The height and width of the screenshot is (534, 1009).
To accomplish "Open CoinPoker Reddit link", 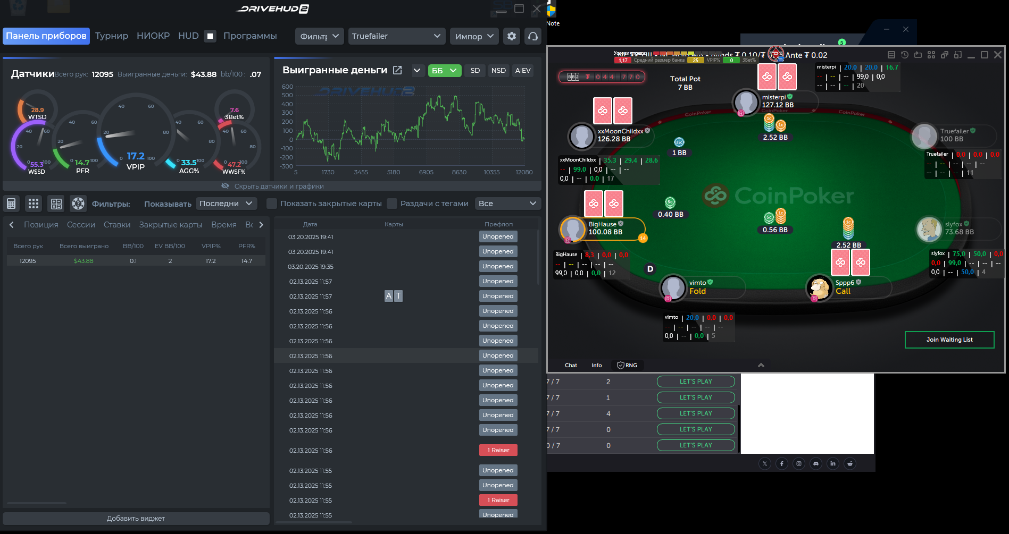I will [850, 463].
